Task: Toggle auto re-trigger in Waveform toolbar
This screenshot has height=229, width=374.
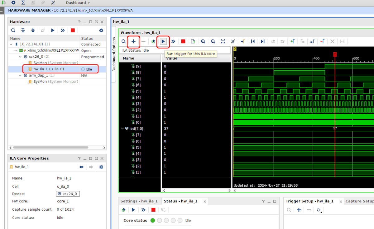Action: 153,41
